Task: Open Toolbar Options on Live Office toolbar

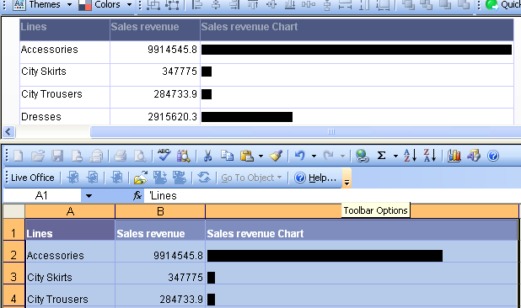Action: click(x=346, y=178)
